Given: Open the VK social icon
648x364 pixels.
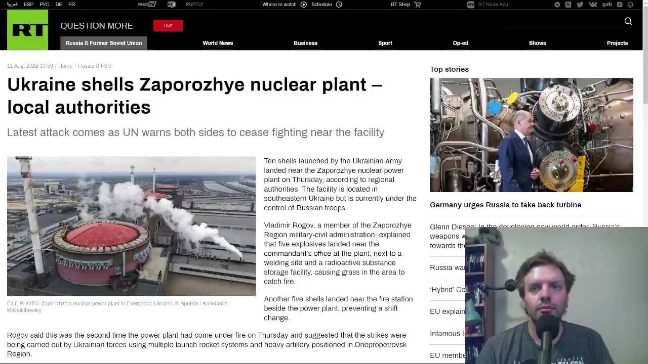Looking at the screenshot, I should coord(593,5).
